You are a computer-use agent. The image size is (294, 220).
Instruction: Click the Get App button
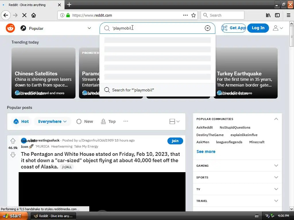(234, 28)
